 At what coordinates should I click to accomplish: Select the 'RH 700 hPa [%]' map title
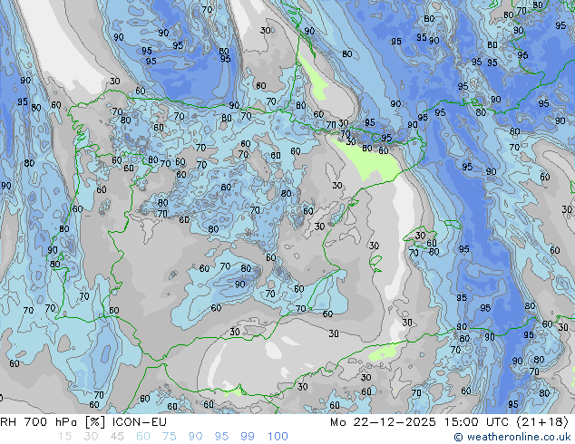[x=53, y=422]
